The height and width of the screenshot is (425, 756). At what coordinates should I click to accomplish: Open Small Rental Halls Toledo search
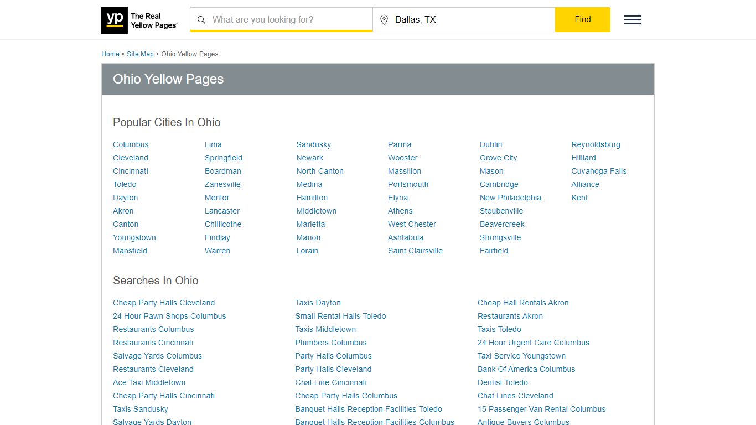341,316
